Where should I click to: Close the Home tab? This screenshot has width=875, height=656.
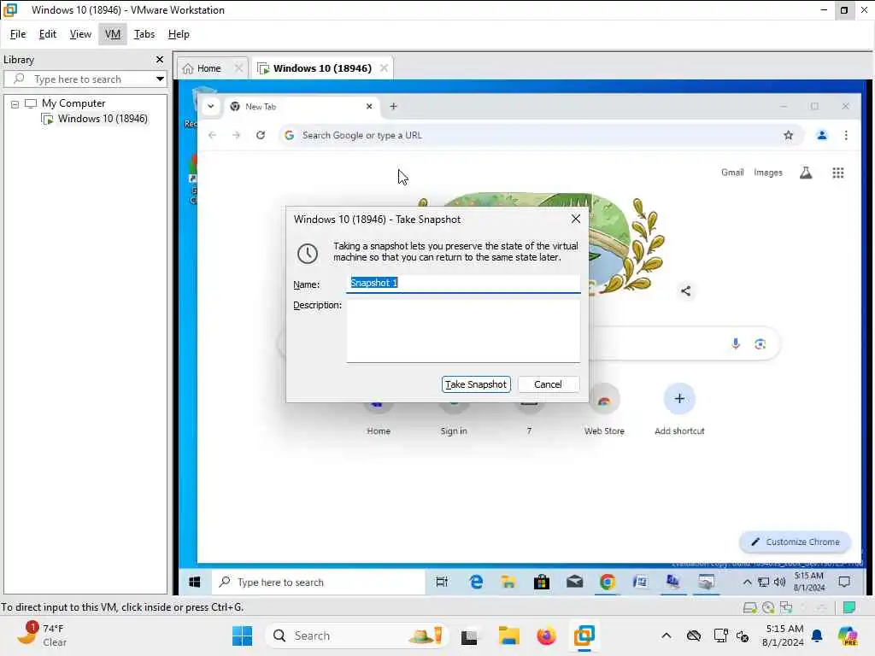pyautogui.click(x=238, y=68)
